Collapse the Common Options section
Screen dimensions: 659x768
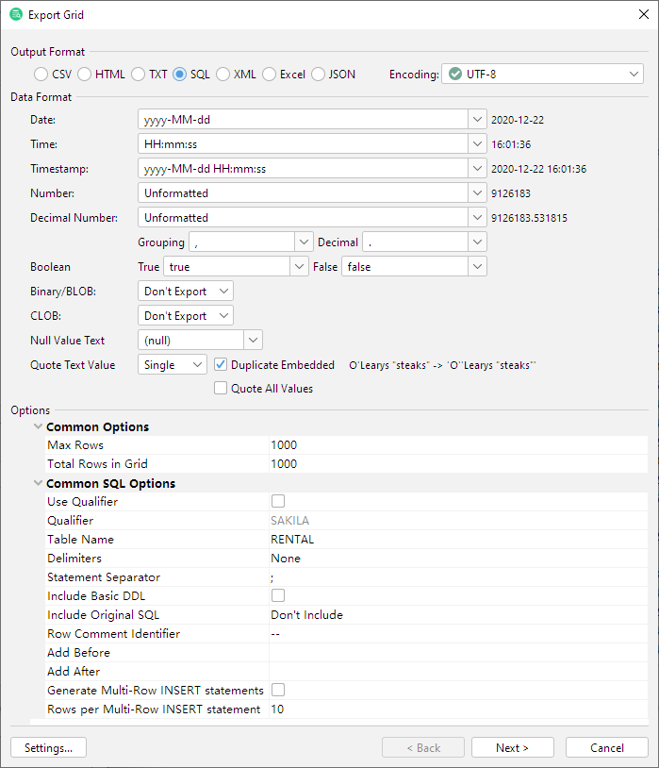coord(38,426)
